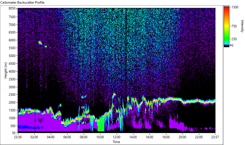Screen dimensions: 245x145
Task: Click the 02:00 time tick label
Action: click(34, 137)
